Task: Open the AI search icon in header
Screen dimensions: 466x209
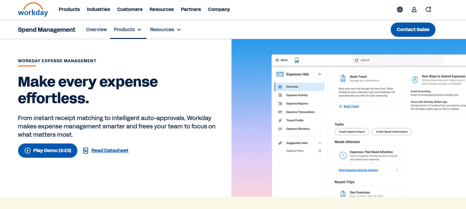Action: coord(428,9)
